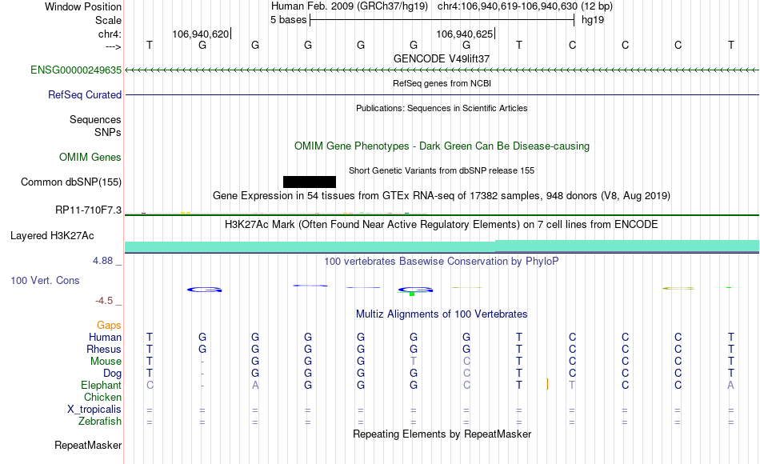Click the 100 Vert. Cons label
The width and height of the screenshot is (760, 464).
(45, 280)
